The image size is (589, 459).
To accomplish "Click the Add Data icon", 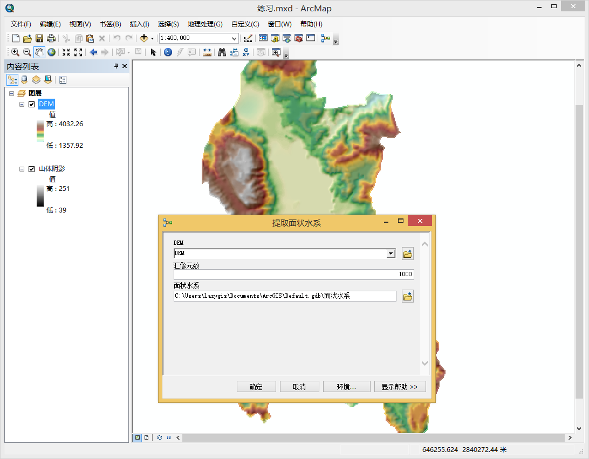I will (143, 38).
